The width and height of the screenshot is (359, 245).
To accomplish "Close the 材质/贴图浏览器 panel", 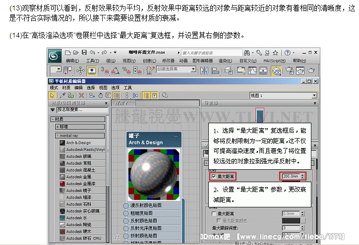I will point(106,103).
